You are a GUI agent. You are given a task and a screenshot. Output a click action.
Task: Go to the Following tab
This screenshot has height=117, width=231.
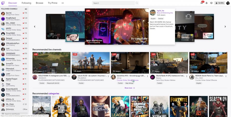tap(26, 3)
